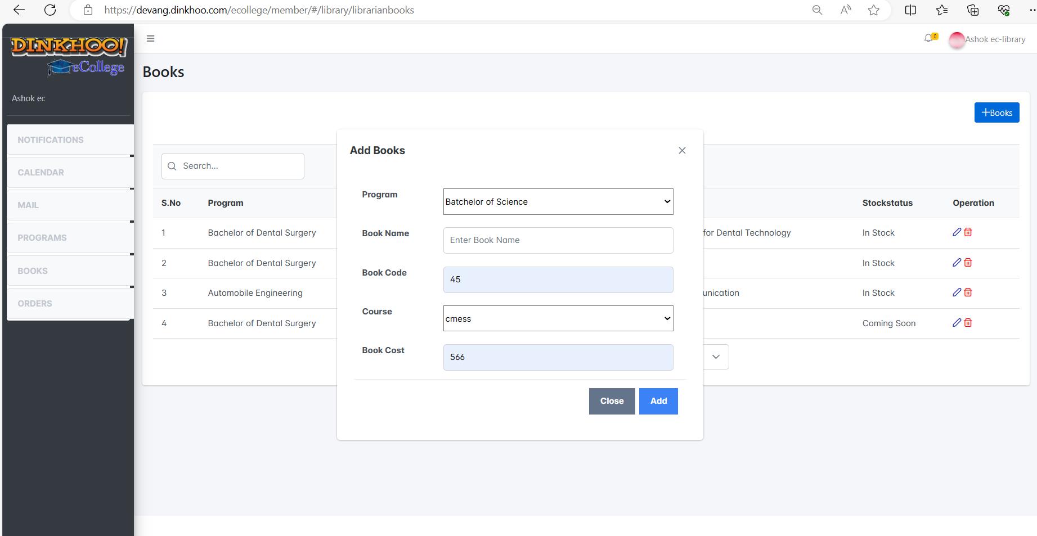The image size is (1037, 536).
Task: Edit row 2 with pencil icon
Action: pyautogui.click(x=957, y=263)
